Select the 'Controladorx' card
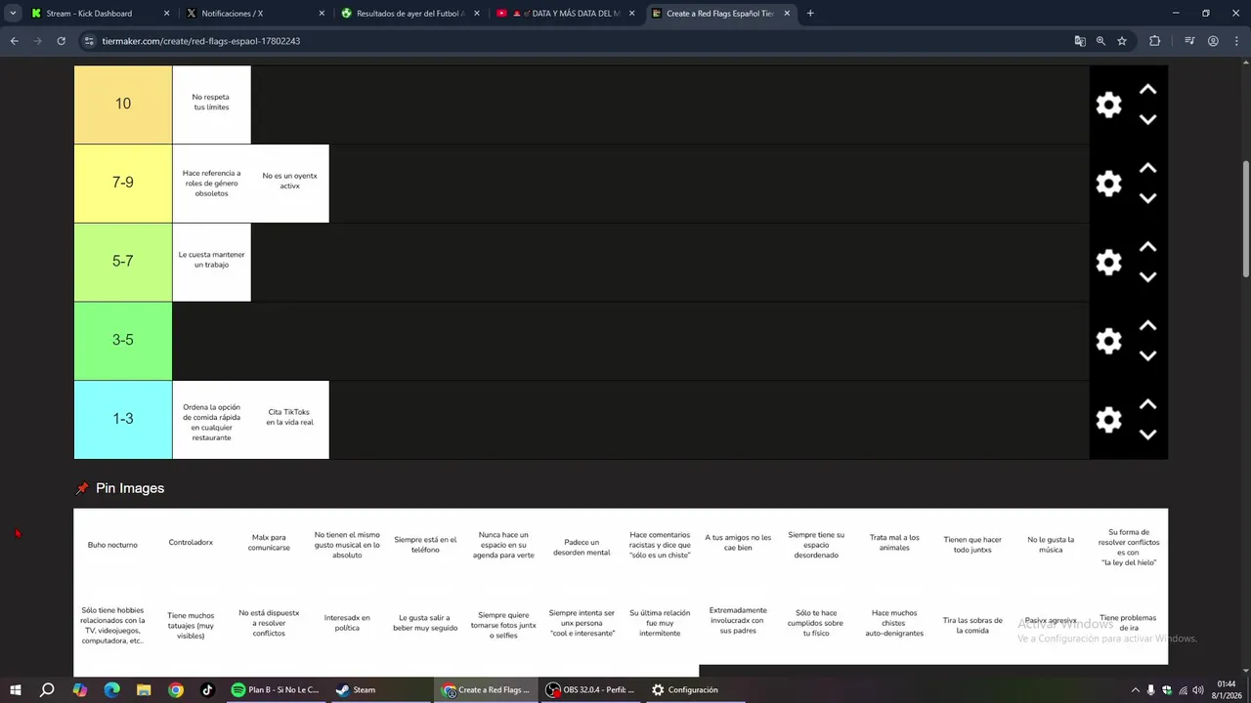The image size is (1251, 703). (x=191, y=545)
